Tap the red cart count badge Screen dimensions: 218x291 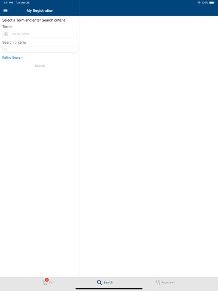47,280
